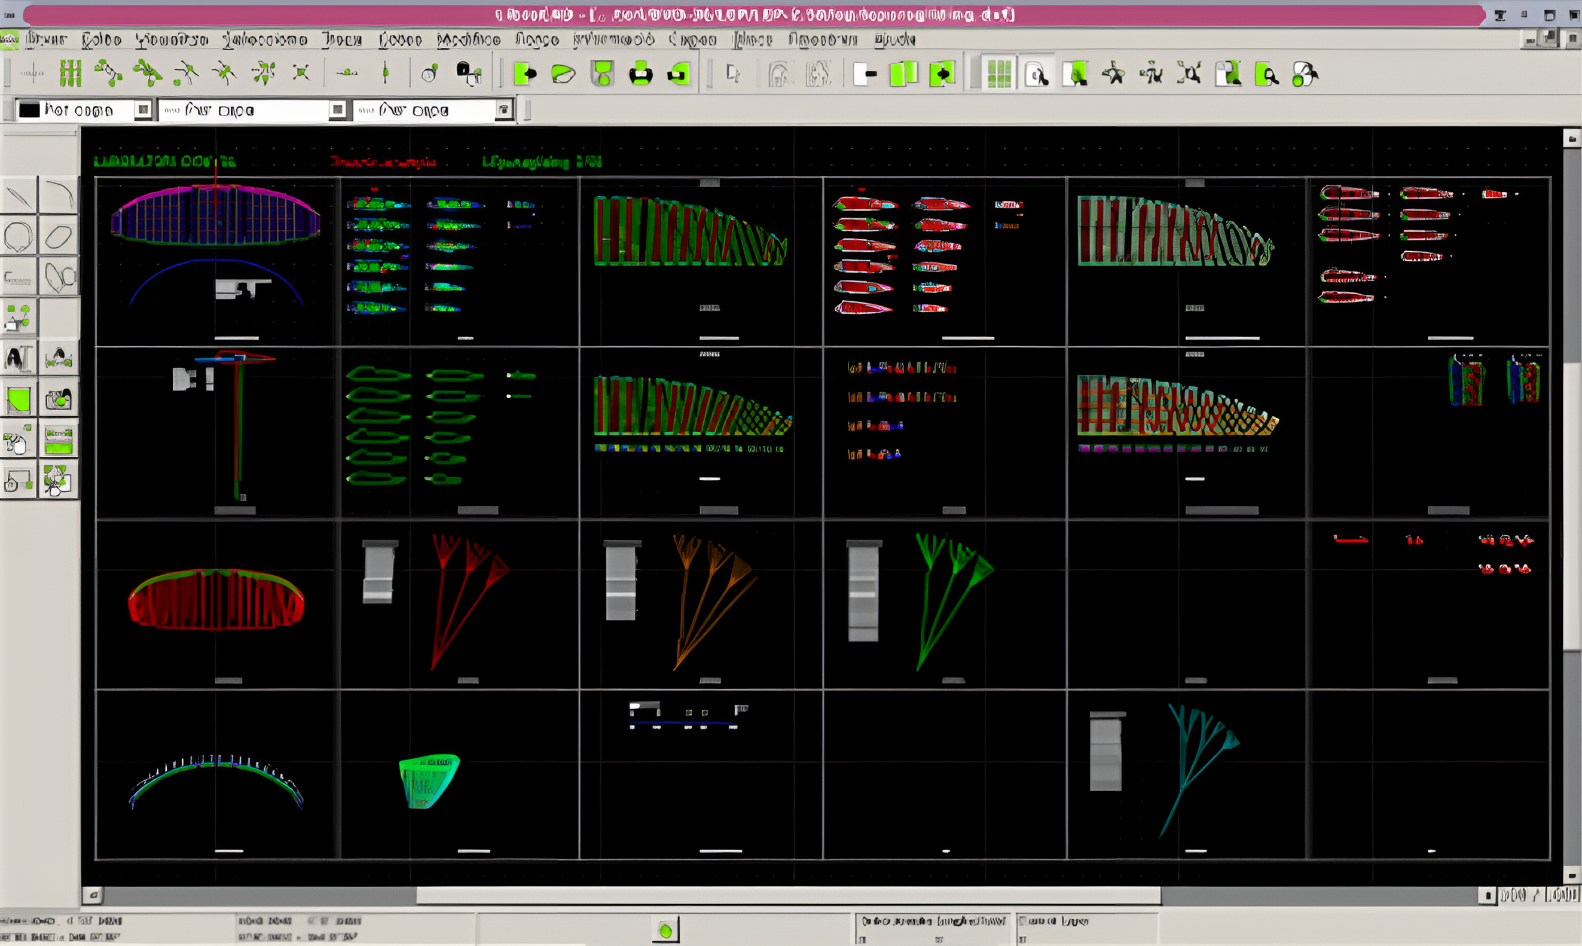This screenshot has height=946, width=1582.
Task: Click the solid red wing drawing
Action: click(215, 599)
